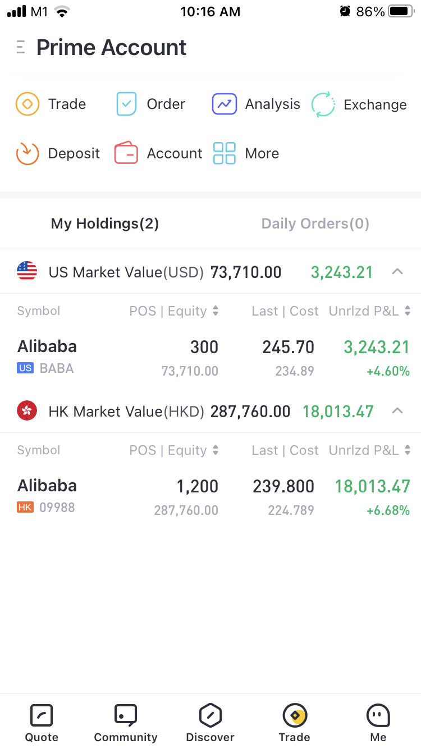This screenshot has height=749, width=421.
Task: Open the Community tab
Action: click(x=126, y=723)
